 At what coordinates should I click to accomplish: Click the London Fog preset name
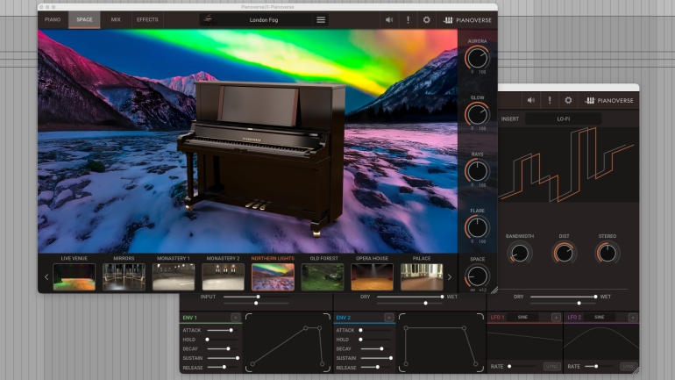click(264, 20)
